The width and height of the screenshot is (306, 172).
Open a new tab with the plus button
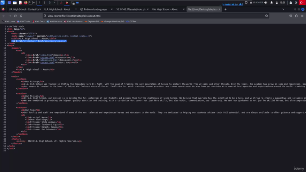[225, 9]
